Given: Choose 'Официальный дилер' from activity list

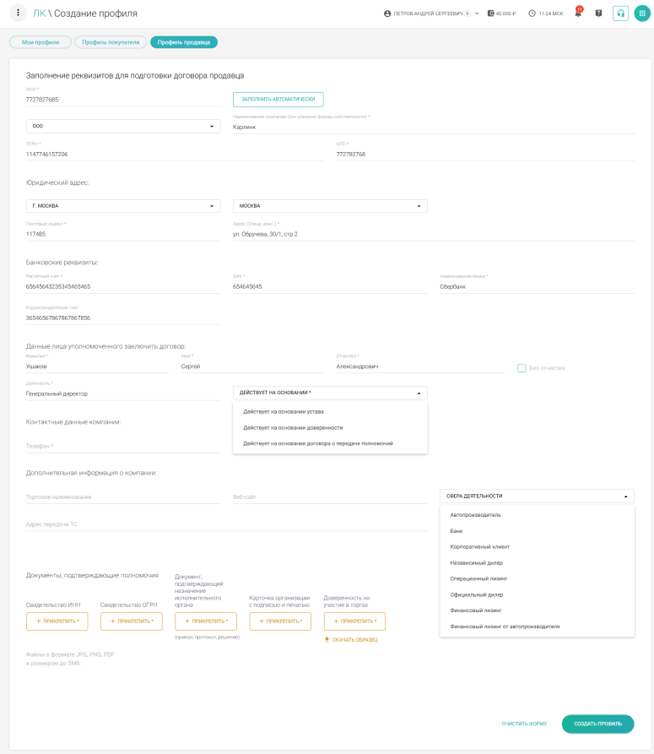Looking at the screenshot, I should 477,594.
